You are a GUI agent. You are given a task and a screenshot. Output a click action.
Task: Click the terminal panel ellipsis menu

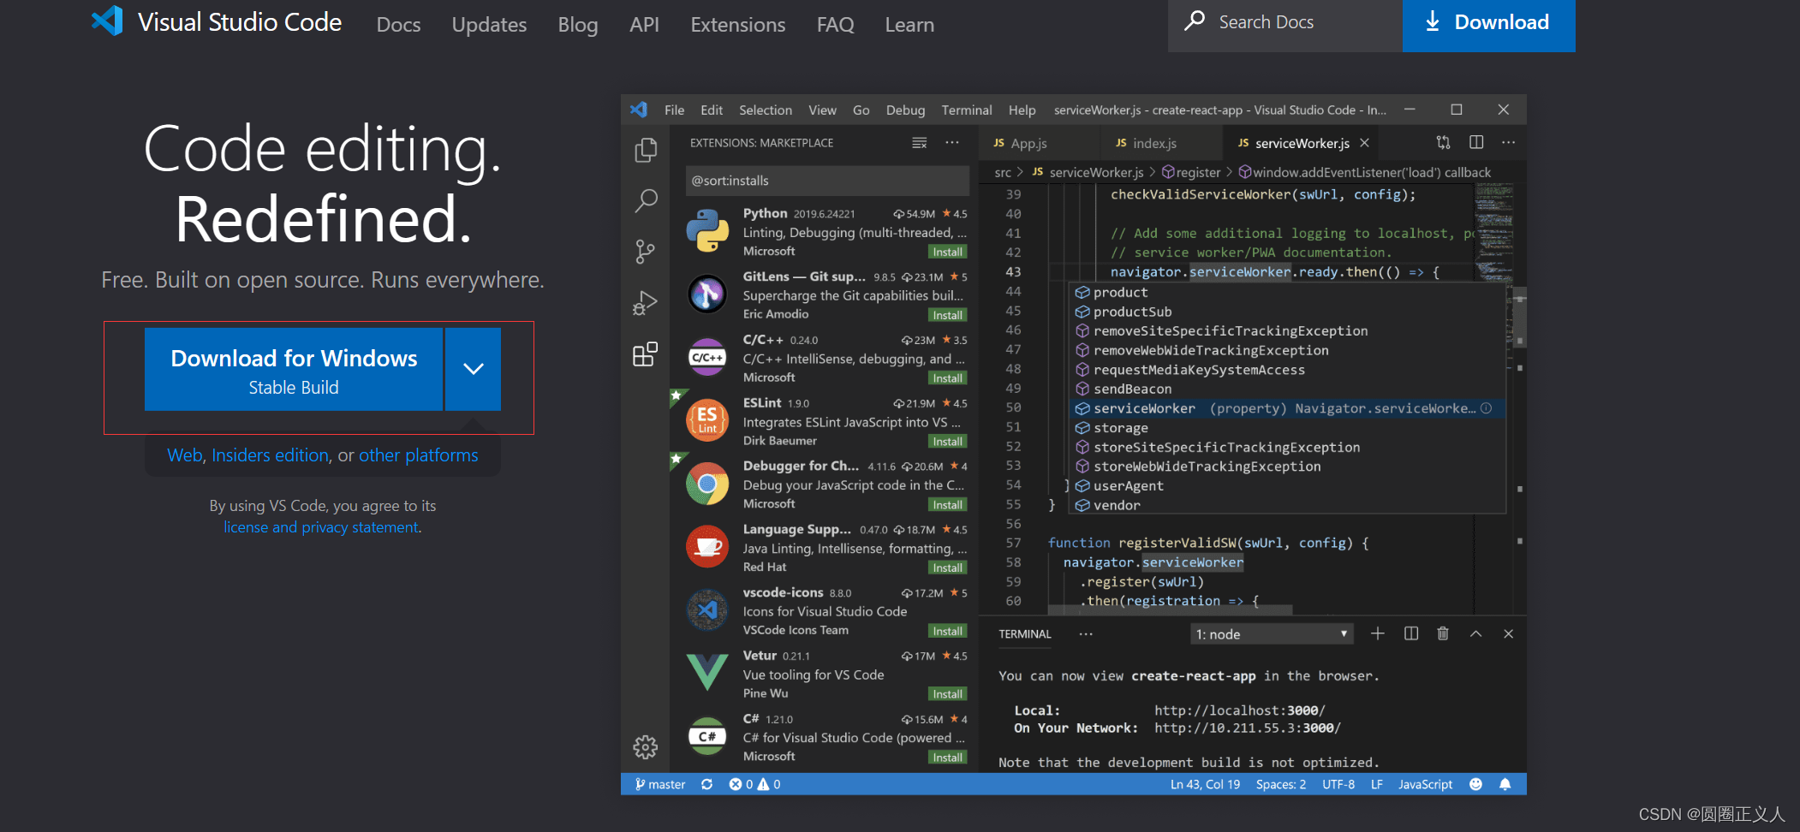pyautogui.click(x=1086, y=633)
